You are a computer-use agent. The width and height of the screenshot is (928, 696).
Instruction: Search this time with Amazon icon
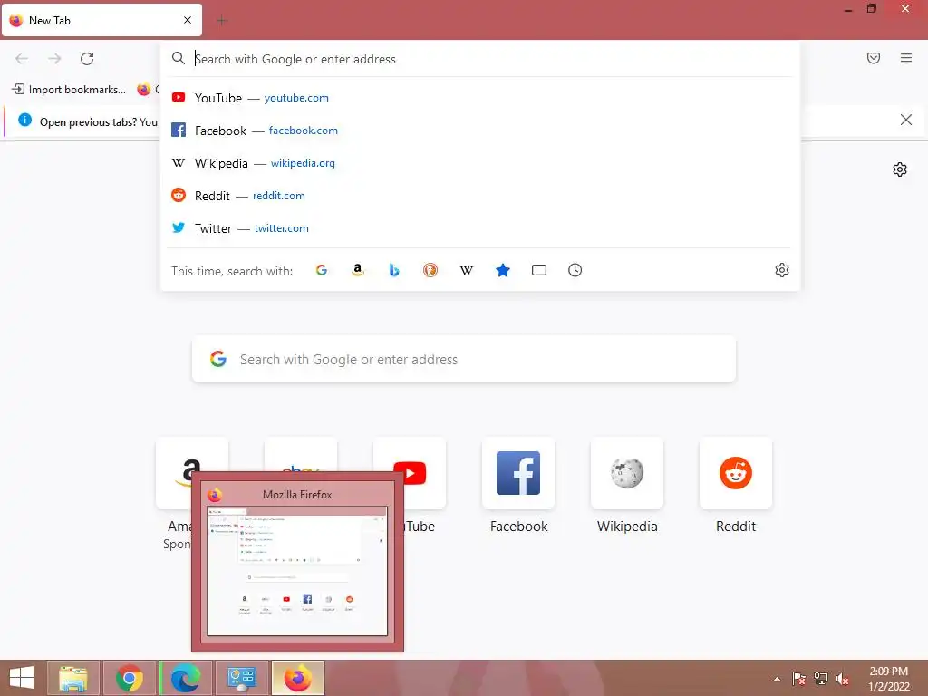pos(357,270)
